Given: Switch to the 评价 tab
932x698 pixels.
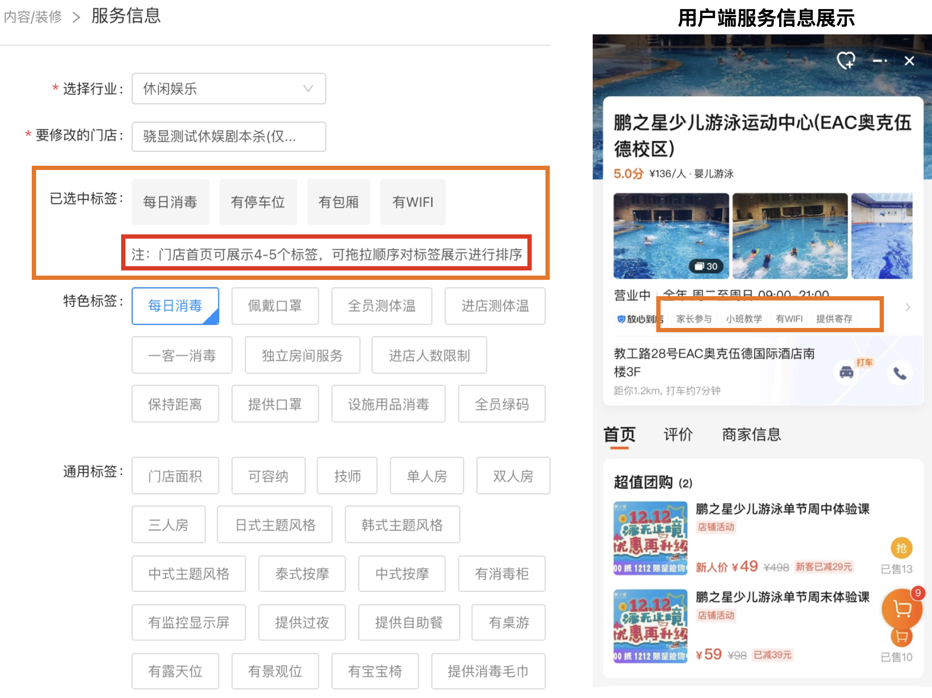Looking at the screenshot, I should (x=678, y=434).
